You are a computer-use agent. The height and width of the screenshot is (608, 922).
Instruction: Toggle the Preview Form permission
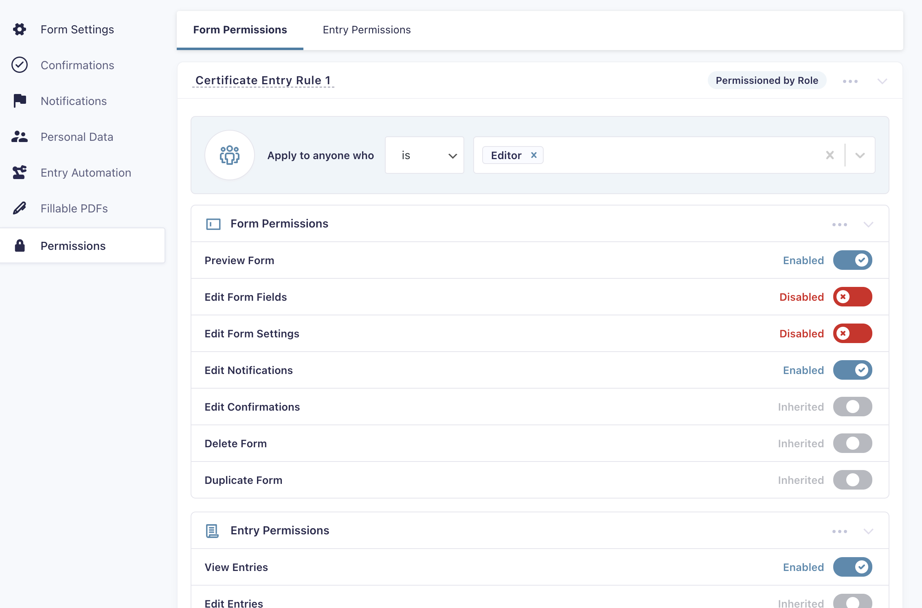852,260
